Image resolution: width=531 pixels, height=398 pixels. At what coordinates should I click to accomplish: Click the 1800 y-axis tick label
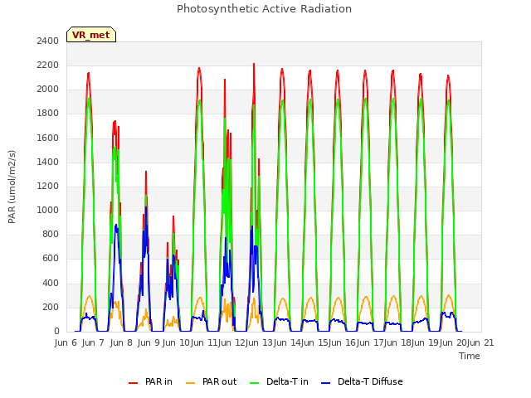48,114
